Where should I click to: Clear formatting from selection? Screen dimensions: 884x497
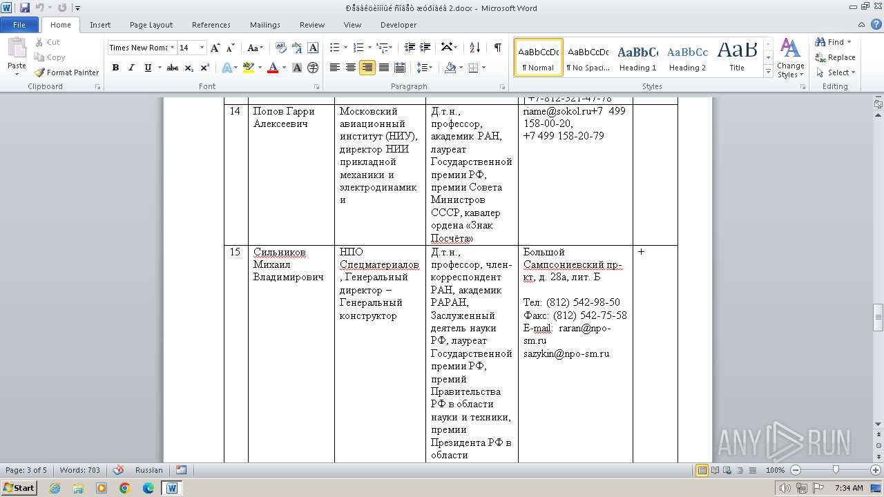[x=281, y=48]
